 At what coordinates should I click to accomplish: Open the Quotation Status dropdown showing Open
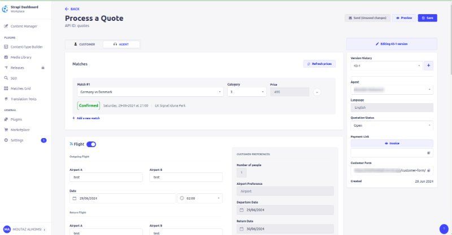[x=392, y=126]
